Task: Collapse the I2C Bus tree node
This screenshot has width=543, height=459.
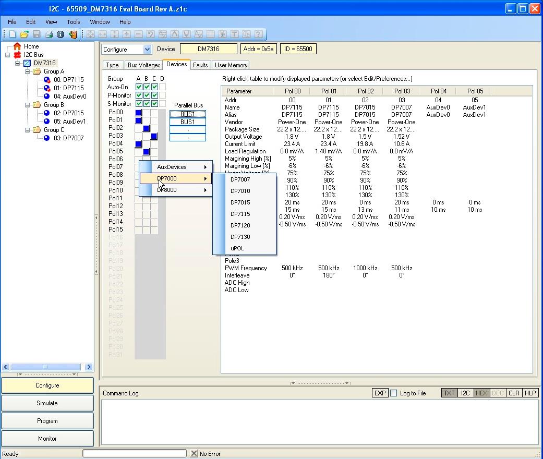Action: 8,55
